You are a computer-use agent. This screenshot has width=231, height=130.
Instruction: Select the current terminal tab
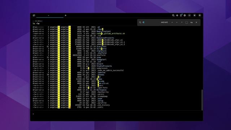coord(50,15)
